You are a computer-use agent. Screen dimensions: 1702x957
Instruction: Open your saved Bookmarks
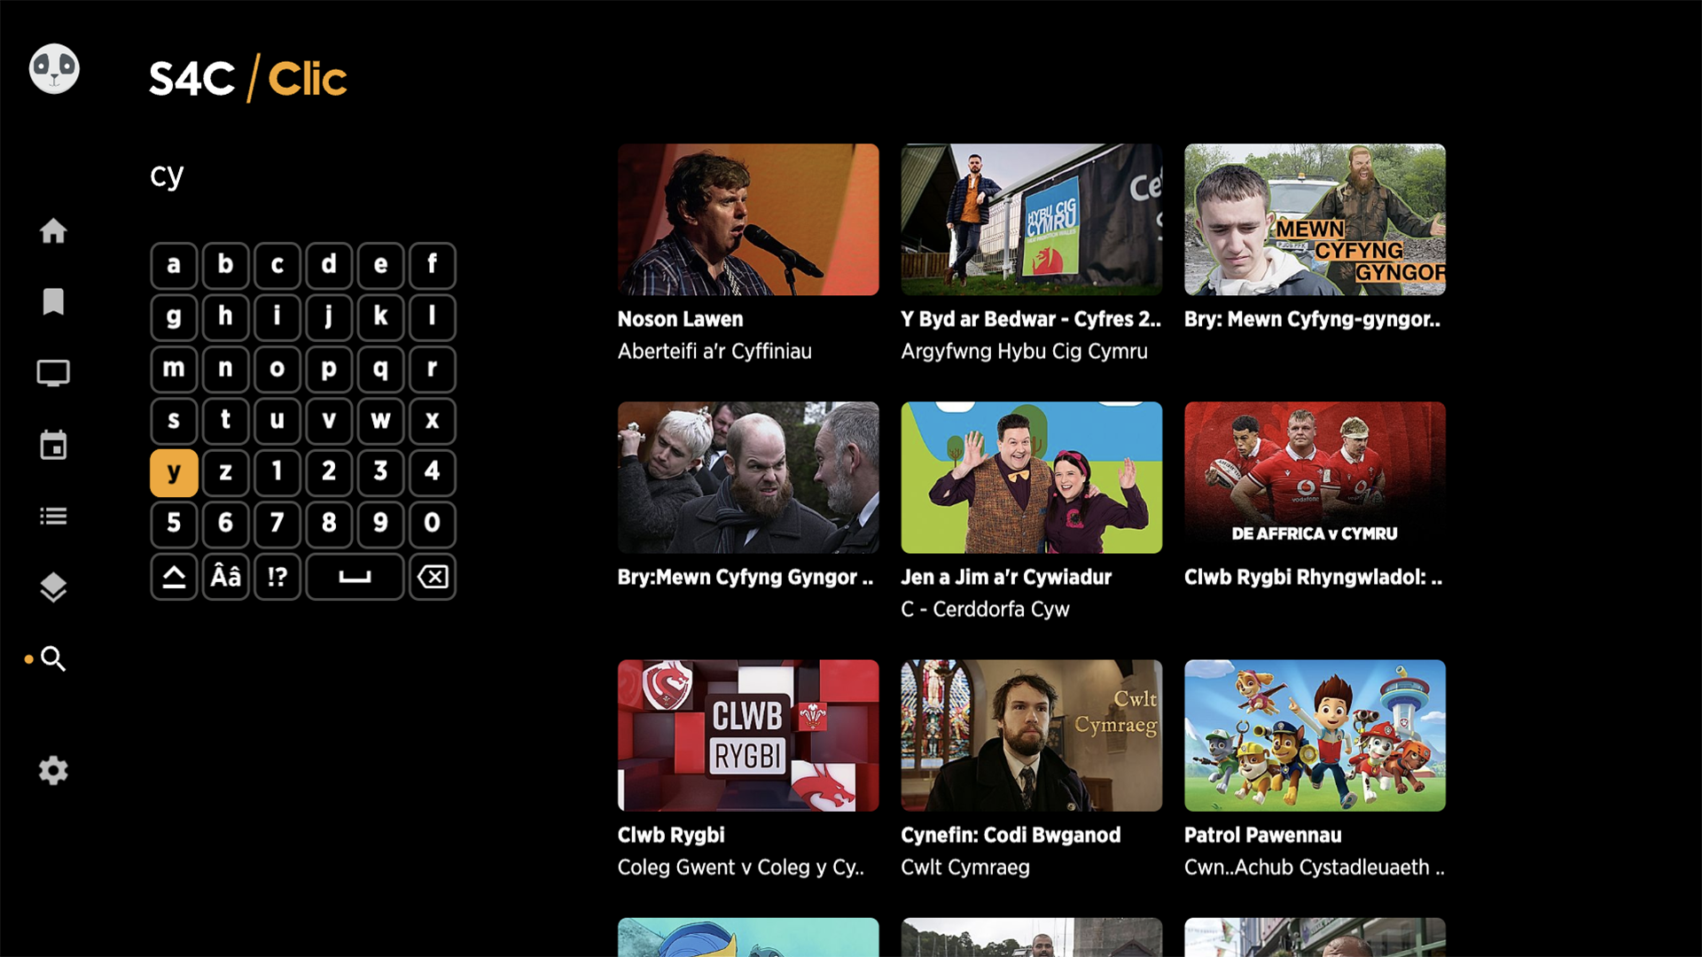pos(53,302)
